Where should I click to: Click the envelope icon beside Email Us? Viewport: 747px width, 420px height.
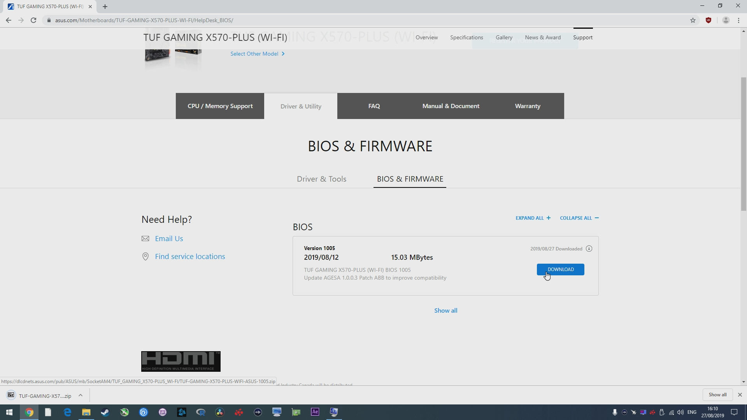[x=145, y=238]
